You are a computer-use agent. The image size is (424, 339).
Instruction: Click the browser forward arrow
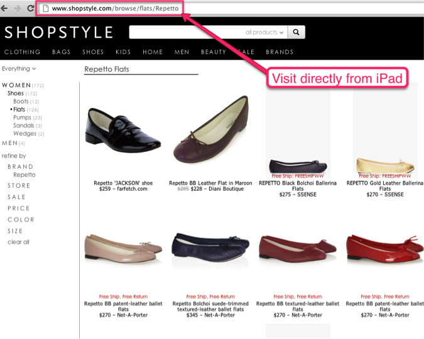pos(17,9)
